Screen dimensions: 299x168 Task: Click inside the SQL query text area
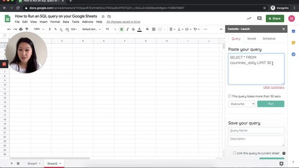256,69
